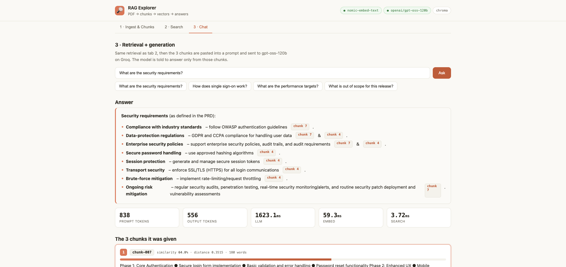Viewport: 566px width, 267px height.
Task: Choose suggestion 'What are the security requirements?'
Action: [151, 86]
